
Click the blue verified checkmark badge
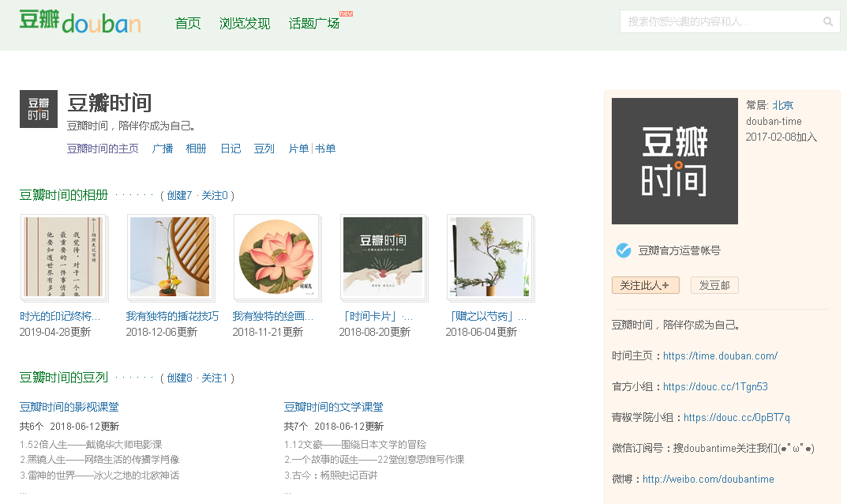pos(624,250)
